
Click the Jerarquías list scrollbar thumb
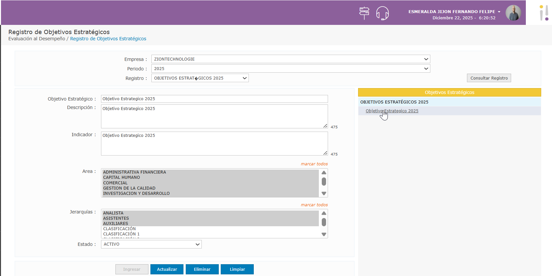(x=324, y=222)
